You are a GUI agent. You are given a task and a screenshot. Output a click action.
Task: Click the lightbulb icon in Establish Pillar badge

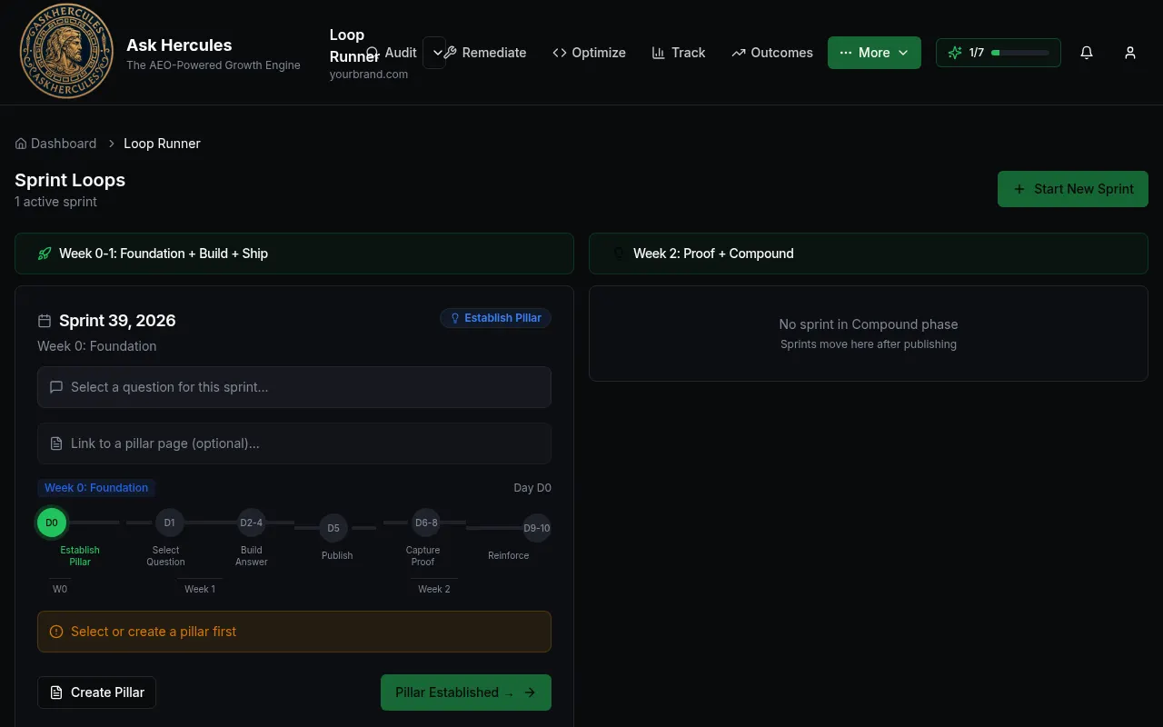[x=455, y=318]
